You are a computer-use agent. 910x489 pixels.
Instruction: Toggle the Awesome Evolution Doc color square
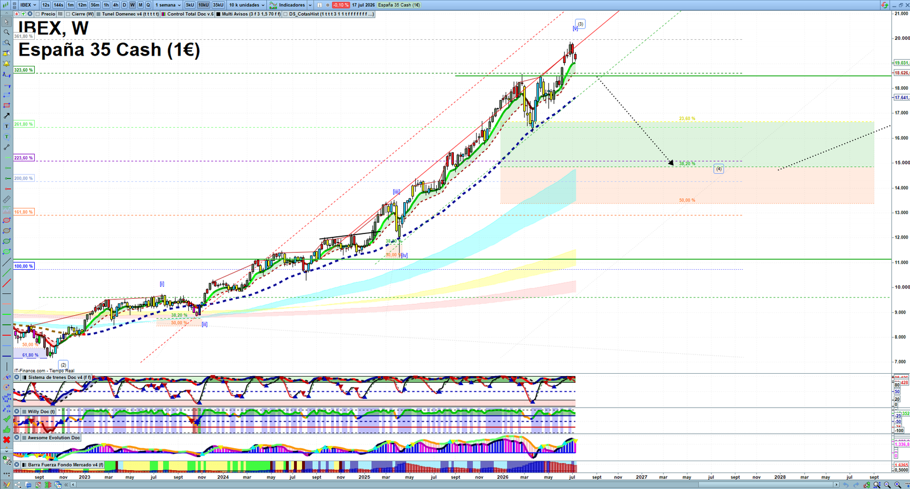click(x=24, y=437)
